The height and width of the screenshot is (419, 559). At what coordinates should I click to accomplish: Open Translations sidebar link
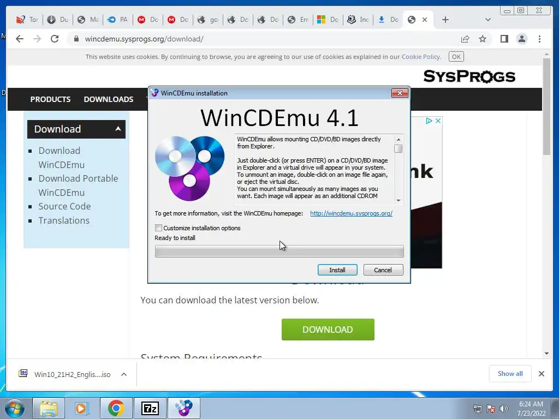coord(64,220)
